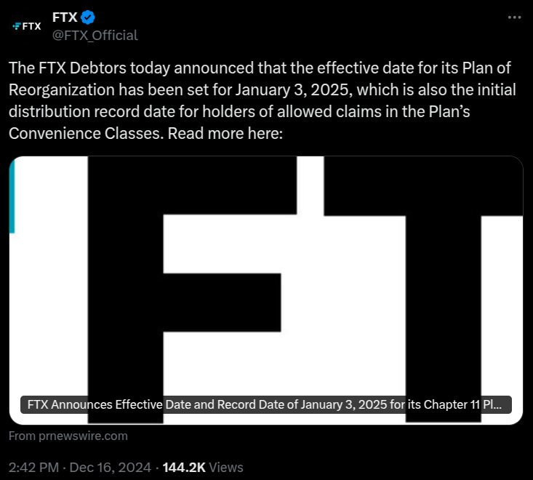Click the 144.2K view count
This screenshot has width=533, height=480.
184,468
